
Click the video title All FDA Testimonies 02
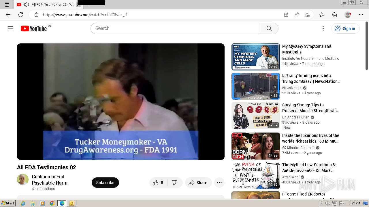[46, 167]
